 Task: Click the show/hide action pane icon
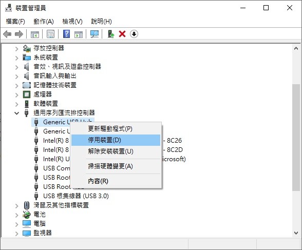(x=79, y=34)
